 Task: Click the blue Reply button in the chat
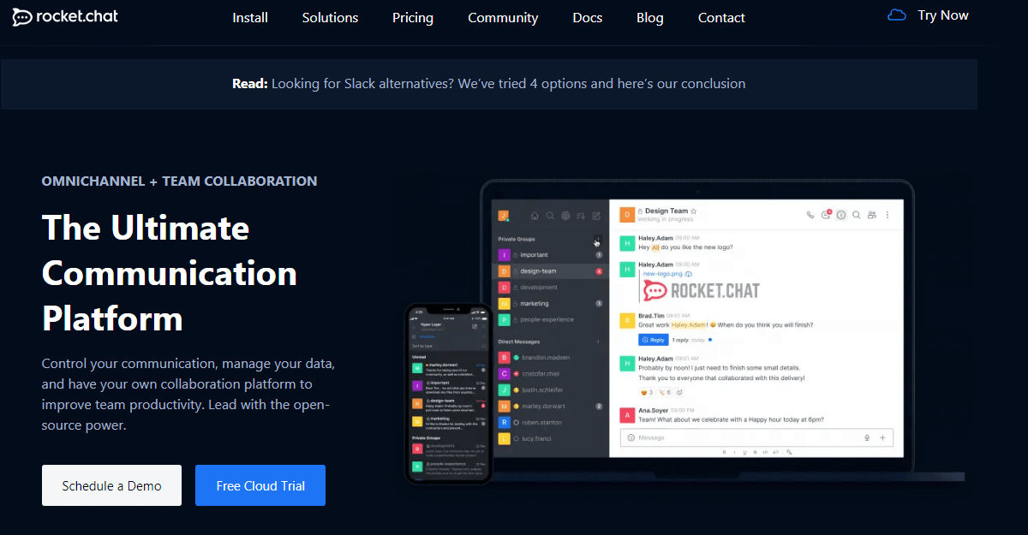[x=654, y=340]
